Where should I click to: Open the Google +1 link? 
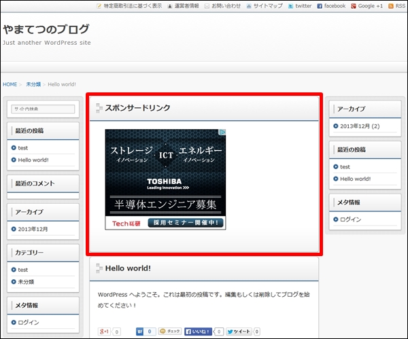(371, 5)
